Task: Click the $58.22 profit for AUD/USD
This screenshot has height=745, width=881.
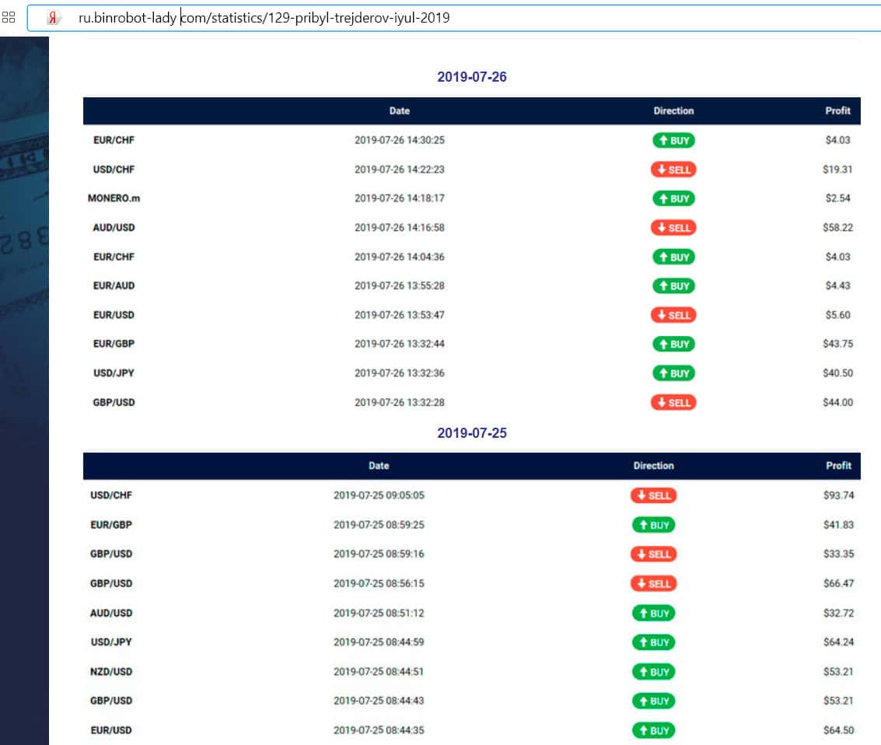Action: pos(838,228)
